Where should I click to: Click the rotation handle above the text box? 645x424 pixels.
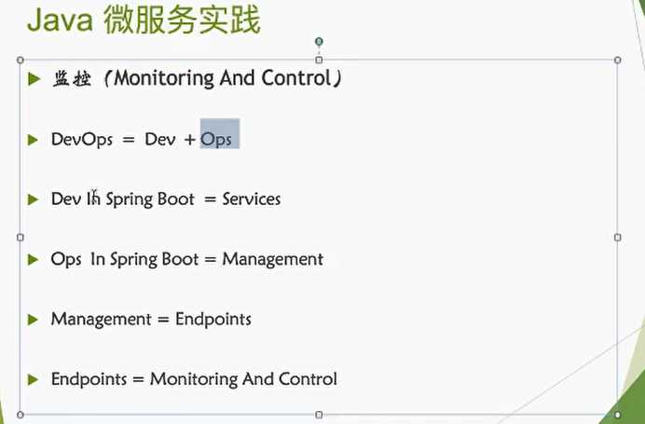[x=319, y=42]
